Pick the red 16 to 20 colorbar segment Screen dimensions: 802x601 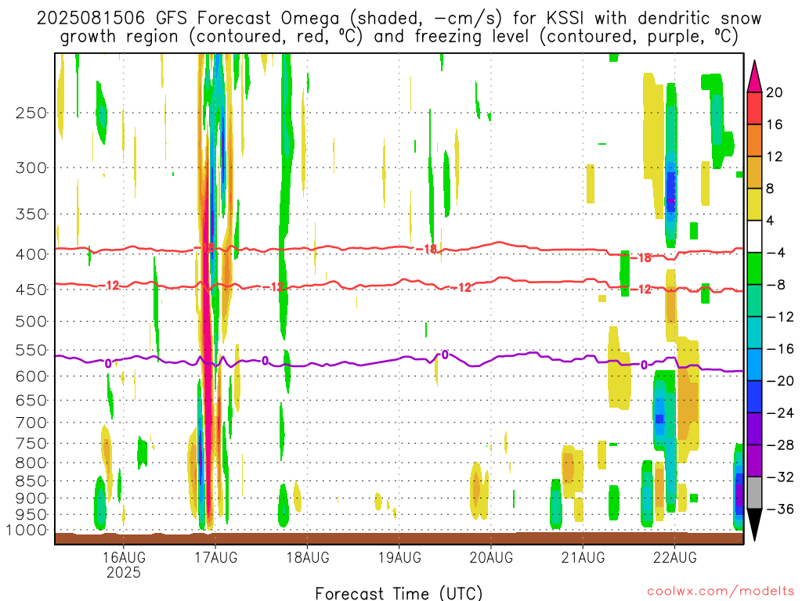click(x=754, y=108)
